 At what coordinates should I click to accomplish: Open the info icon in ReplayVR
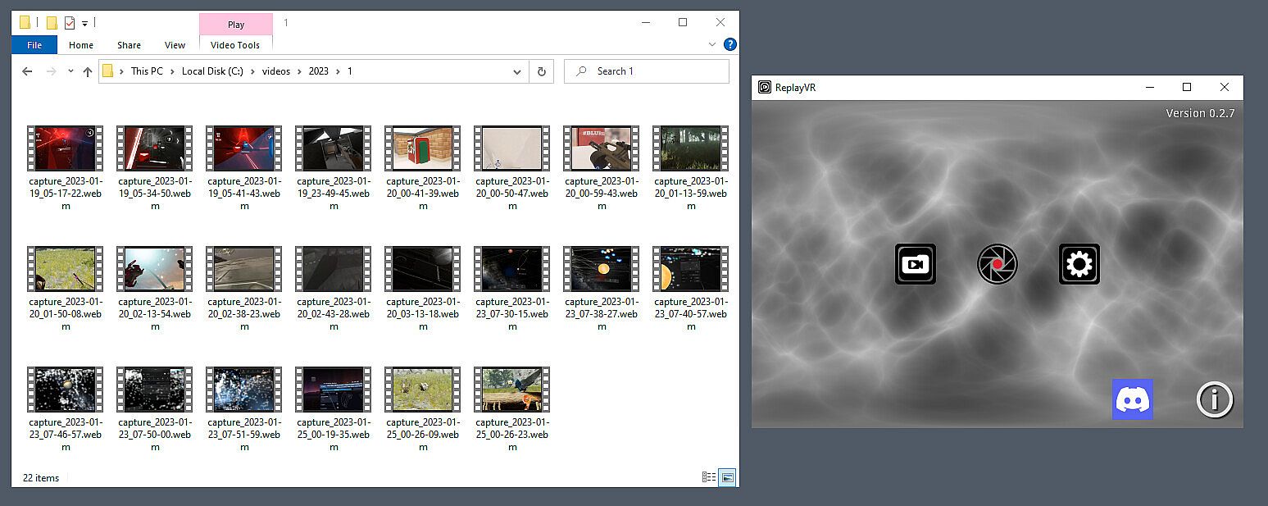pyautogui.click(x=1214, y=399)
